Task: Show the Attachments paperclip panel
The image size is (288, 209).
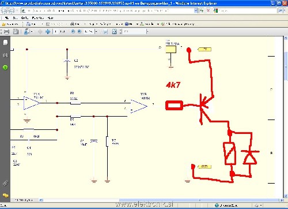Action: click(5, 183)
